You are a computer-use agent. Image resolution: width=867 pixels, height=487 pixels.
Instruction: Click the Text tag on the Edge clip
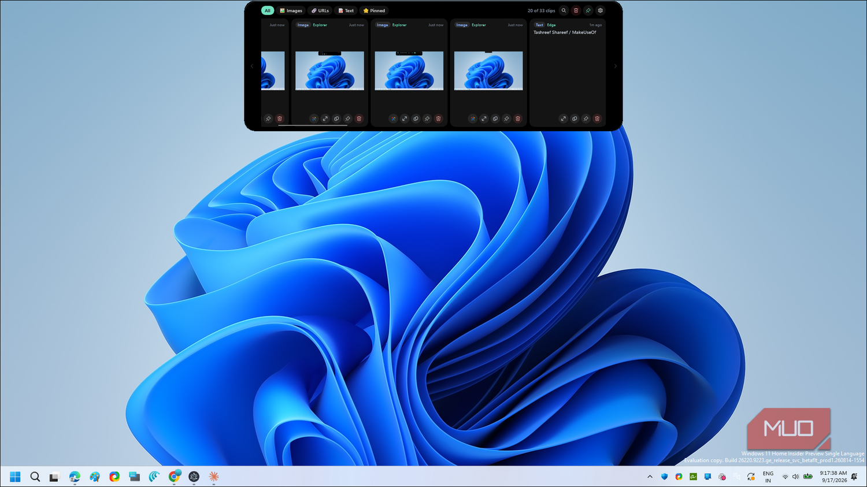coord(539,25)
